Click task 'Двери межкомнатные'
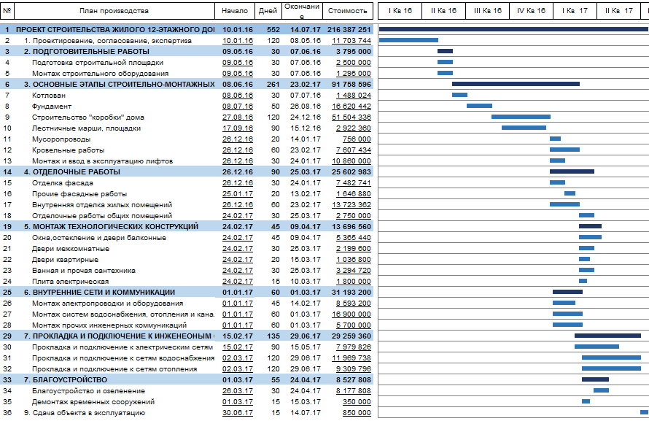Screen dimensions: 649x421 coord(71,249)
